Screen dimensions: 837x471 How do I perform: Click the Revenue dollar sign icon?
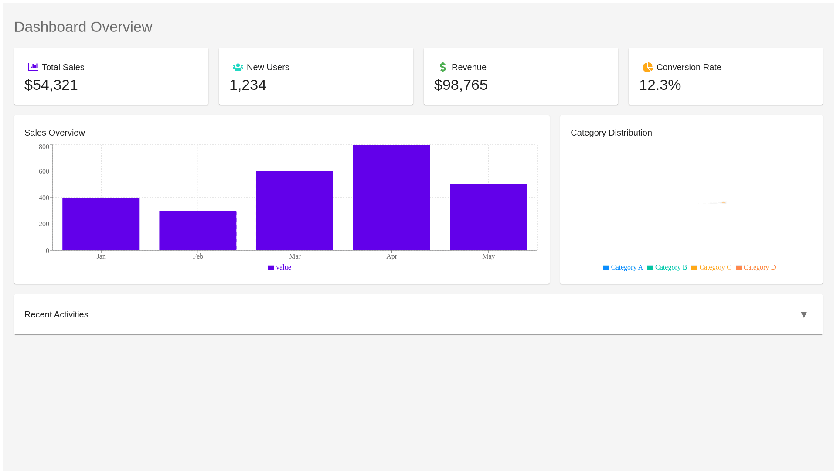(443, 67)
